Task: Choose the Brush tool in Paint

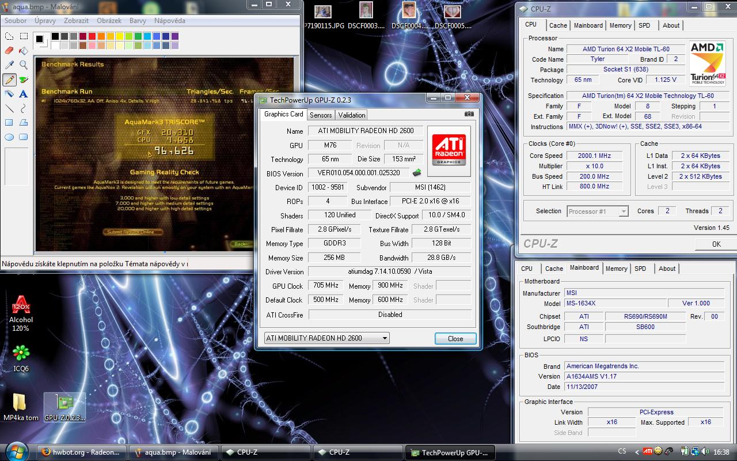Action: click(x=24, y=80)
